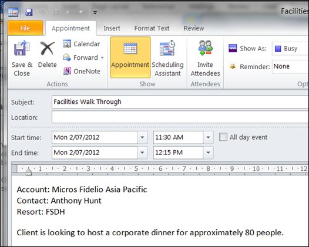Click the Outlook calendar icon in title bar
This screenshot has height=247, width=309.
13,12
